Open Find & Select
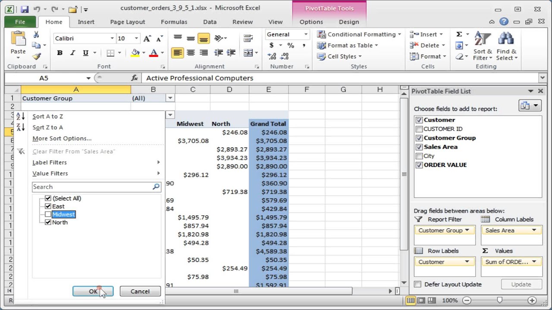Image resolution: width=552 pixels, height=310 pixels. 507,45
